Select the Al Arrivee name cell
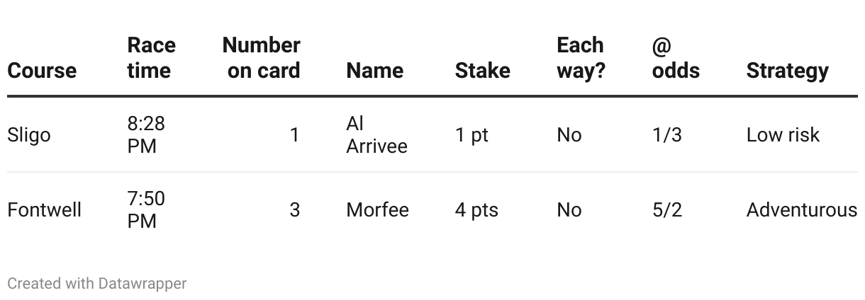This screenshot has width=865, height=300. click(x=377, y=135)
